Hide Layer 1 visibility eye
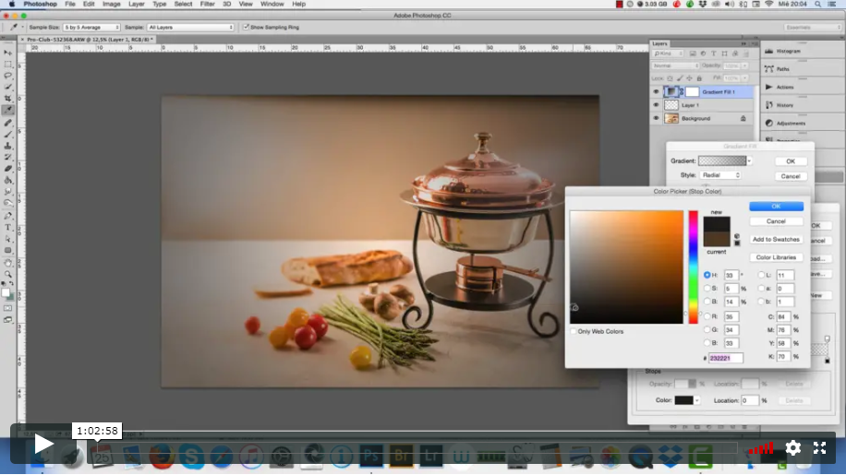Screen dimensions: 846x475 coord(656,105)
